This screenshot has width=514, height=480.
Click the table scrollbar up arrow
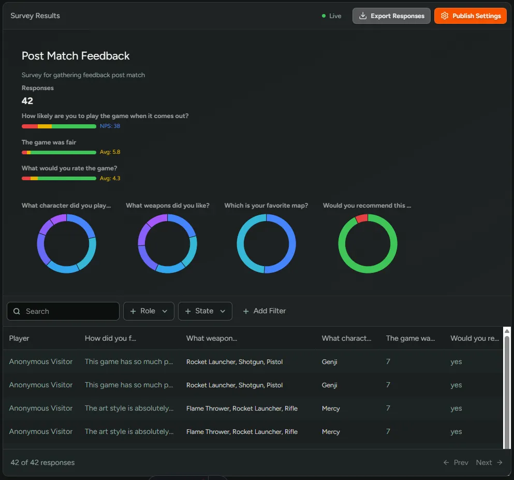507,331
